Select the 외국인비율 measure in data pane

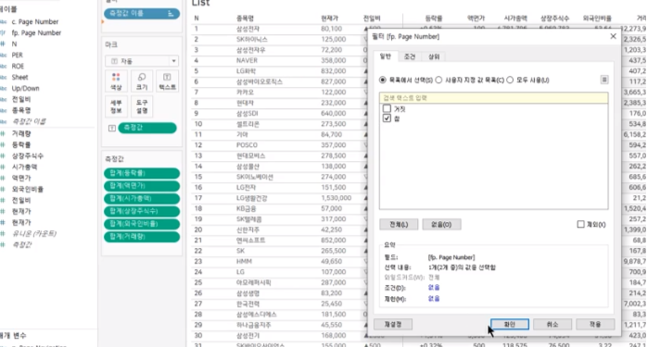click(x=27, y=190)
